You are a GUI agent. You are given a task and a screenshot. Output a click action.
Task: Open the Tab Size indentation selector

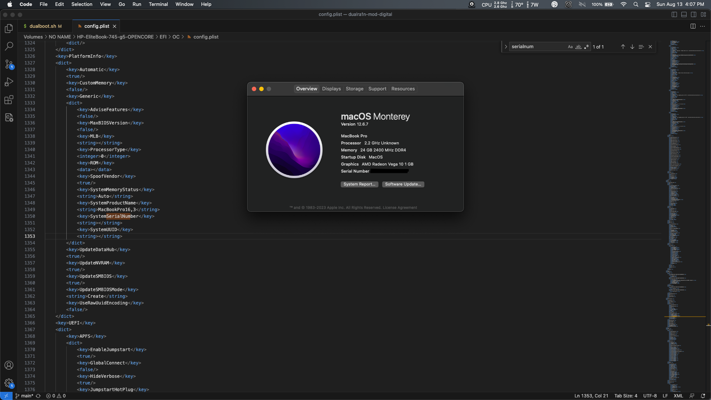click(x=626, y=396)
